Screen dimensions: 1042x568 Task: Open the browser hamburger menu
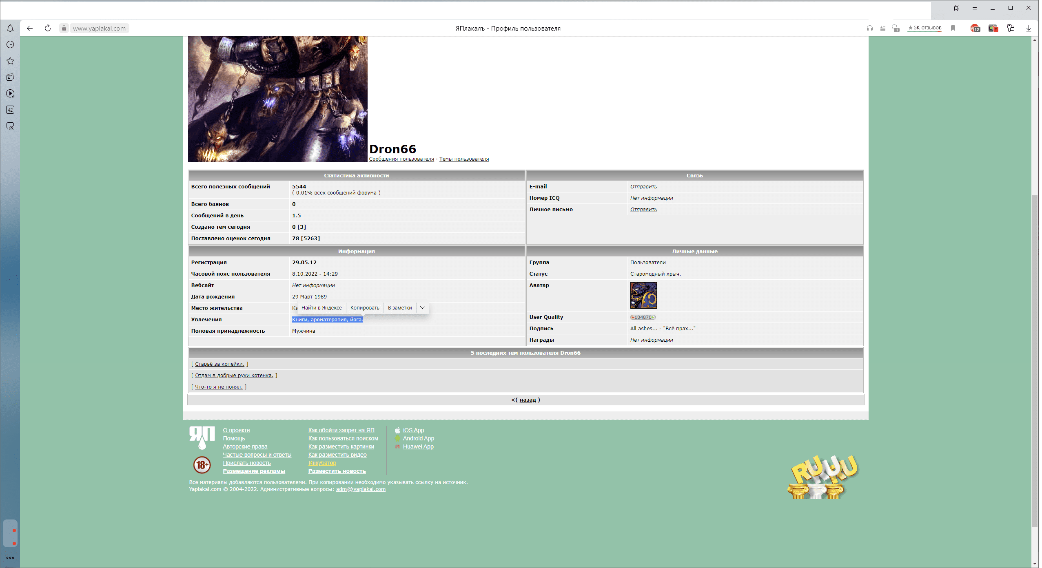click(x=975, y=8)
